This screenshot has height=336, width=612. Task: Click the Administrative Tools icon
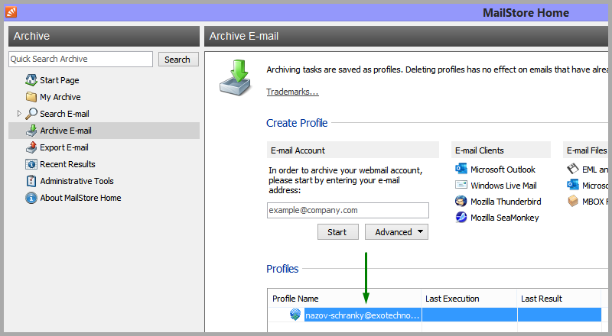[x=31, y=181]
